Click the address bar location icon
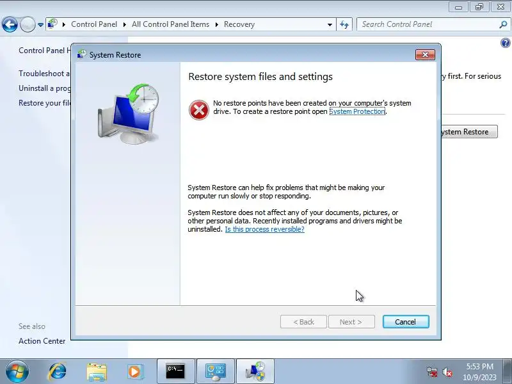This screenshot has height=384, width=512. point(52,24)
